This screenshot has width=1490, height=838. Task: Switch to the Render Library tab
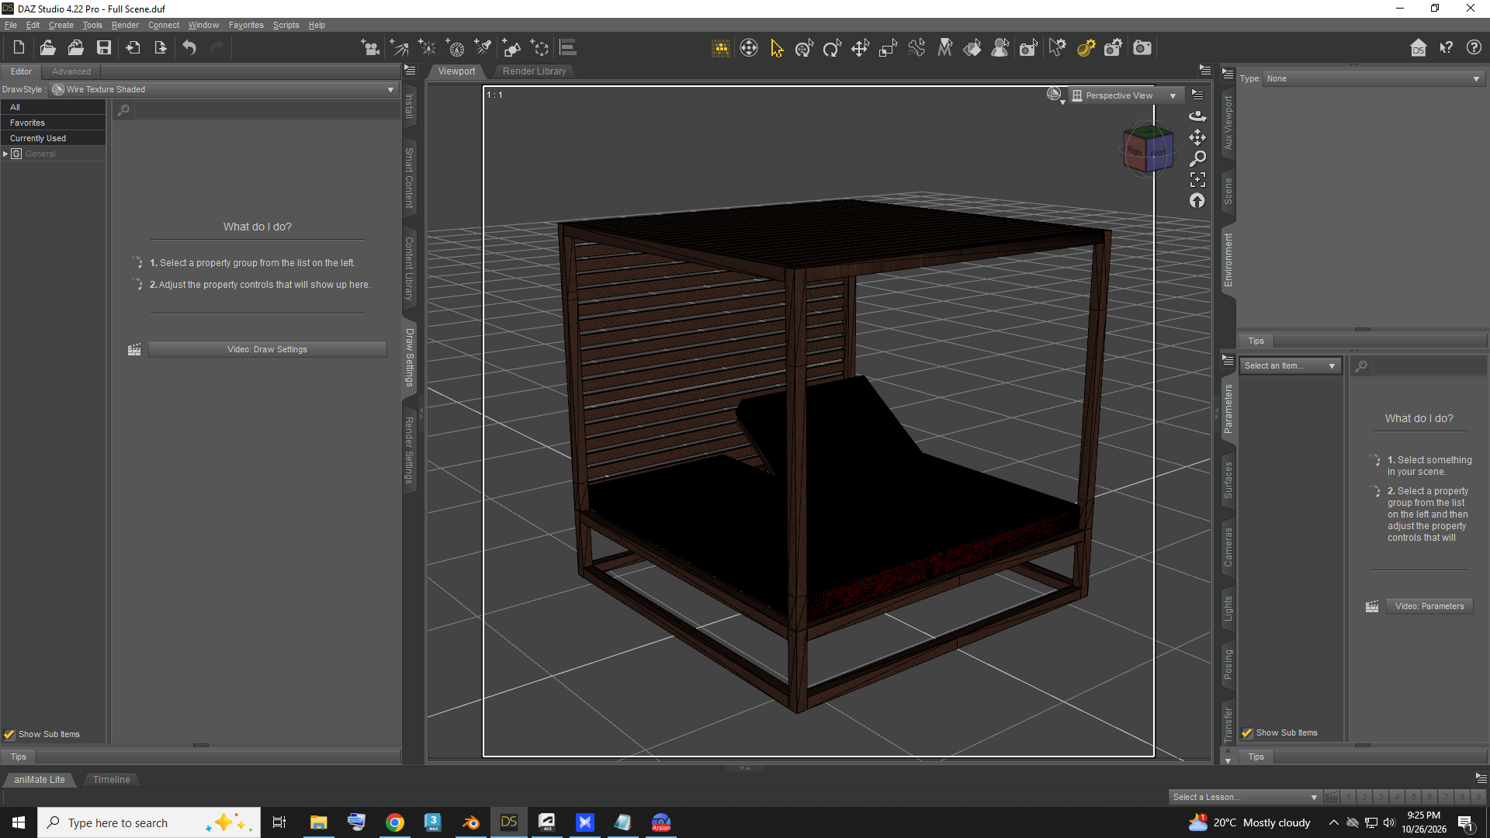point(534,71)
